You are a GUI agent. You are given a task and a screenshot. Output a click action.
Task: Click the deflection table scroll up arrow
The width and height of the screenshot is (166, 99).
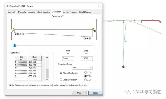click(47, 57)
